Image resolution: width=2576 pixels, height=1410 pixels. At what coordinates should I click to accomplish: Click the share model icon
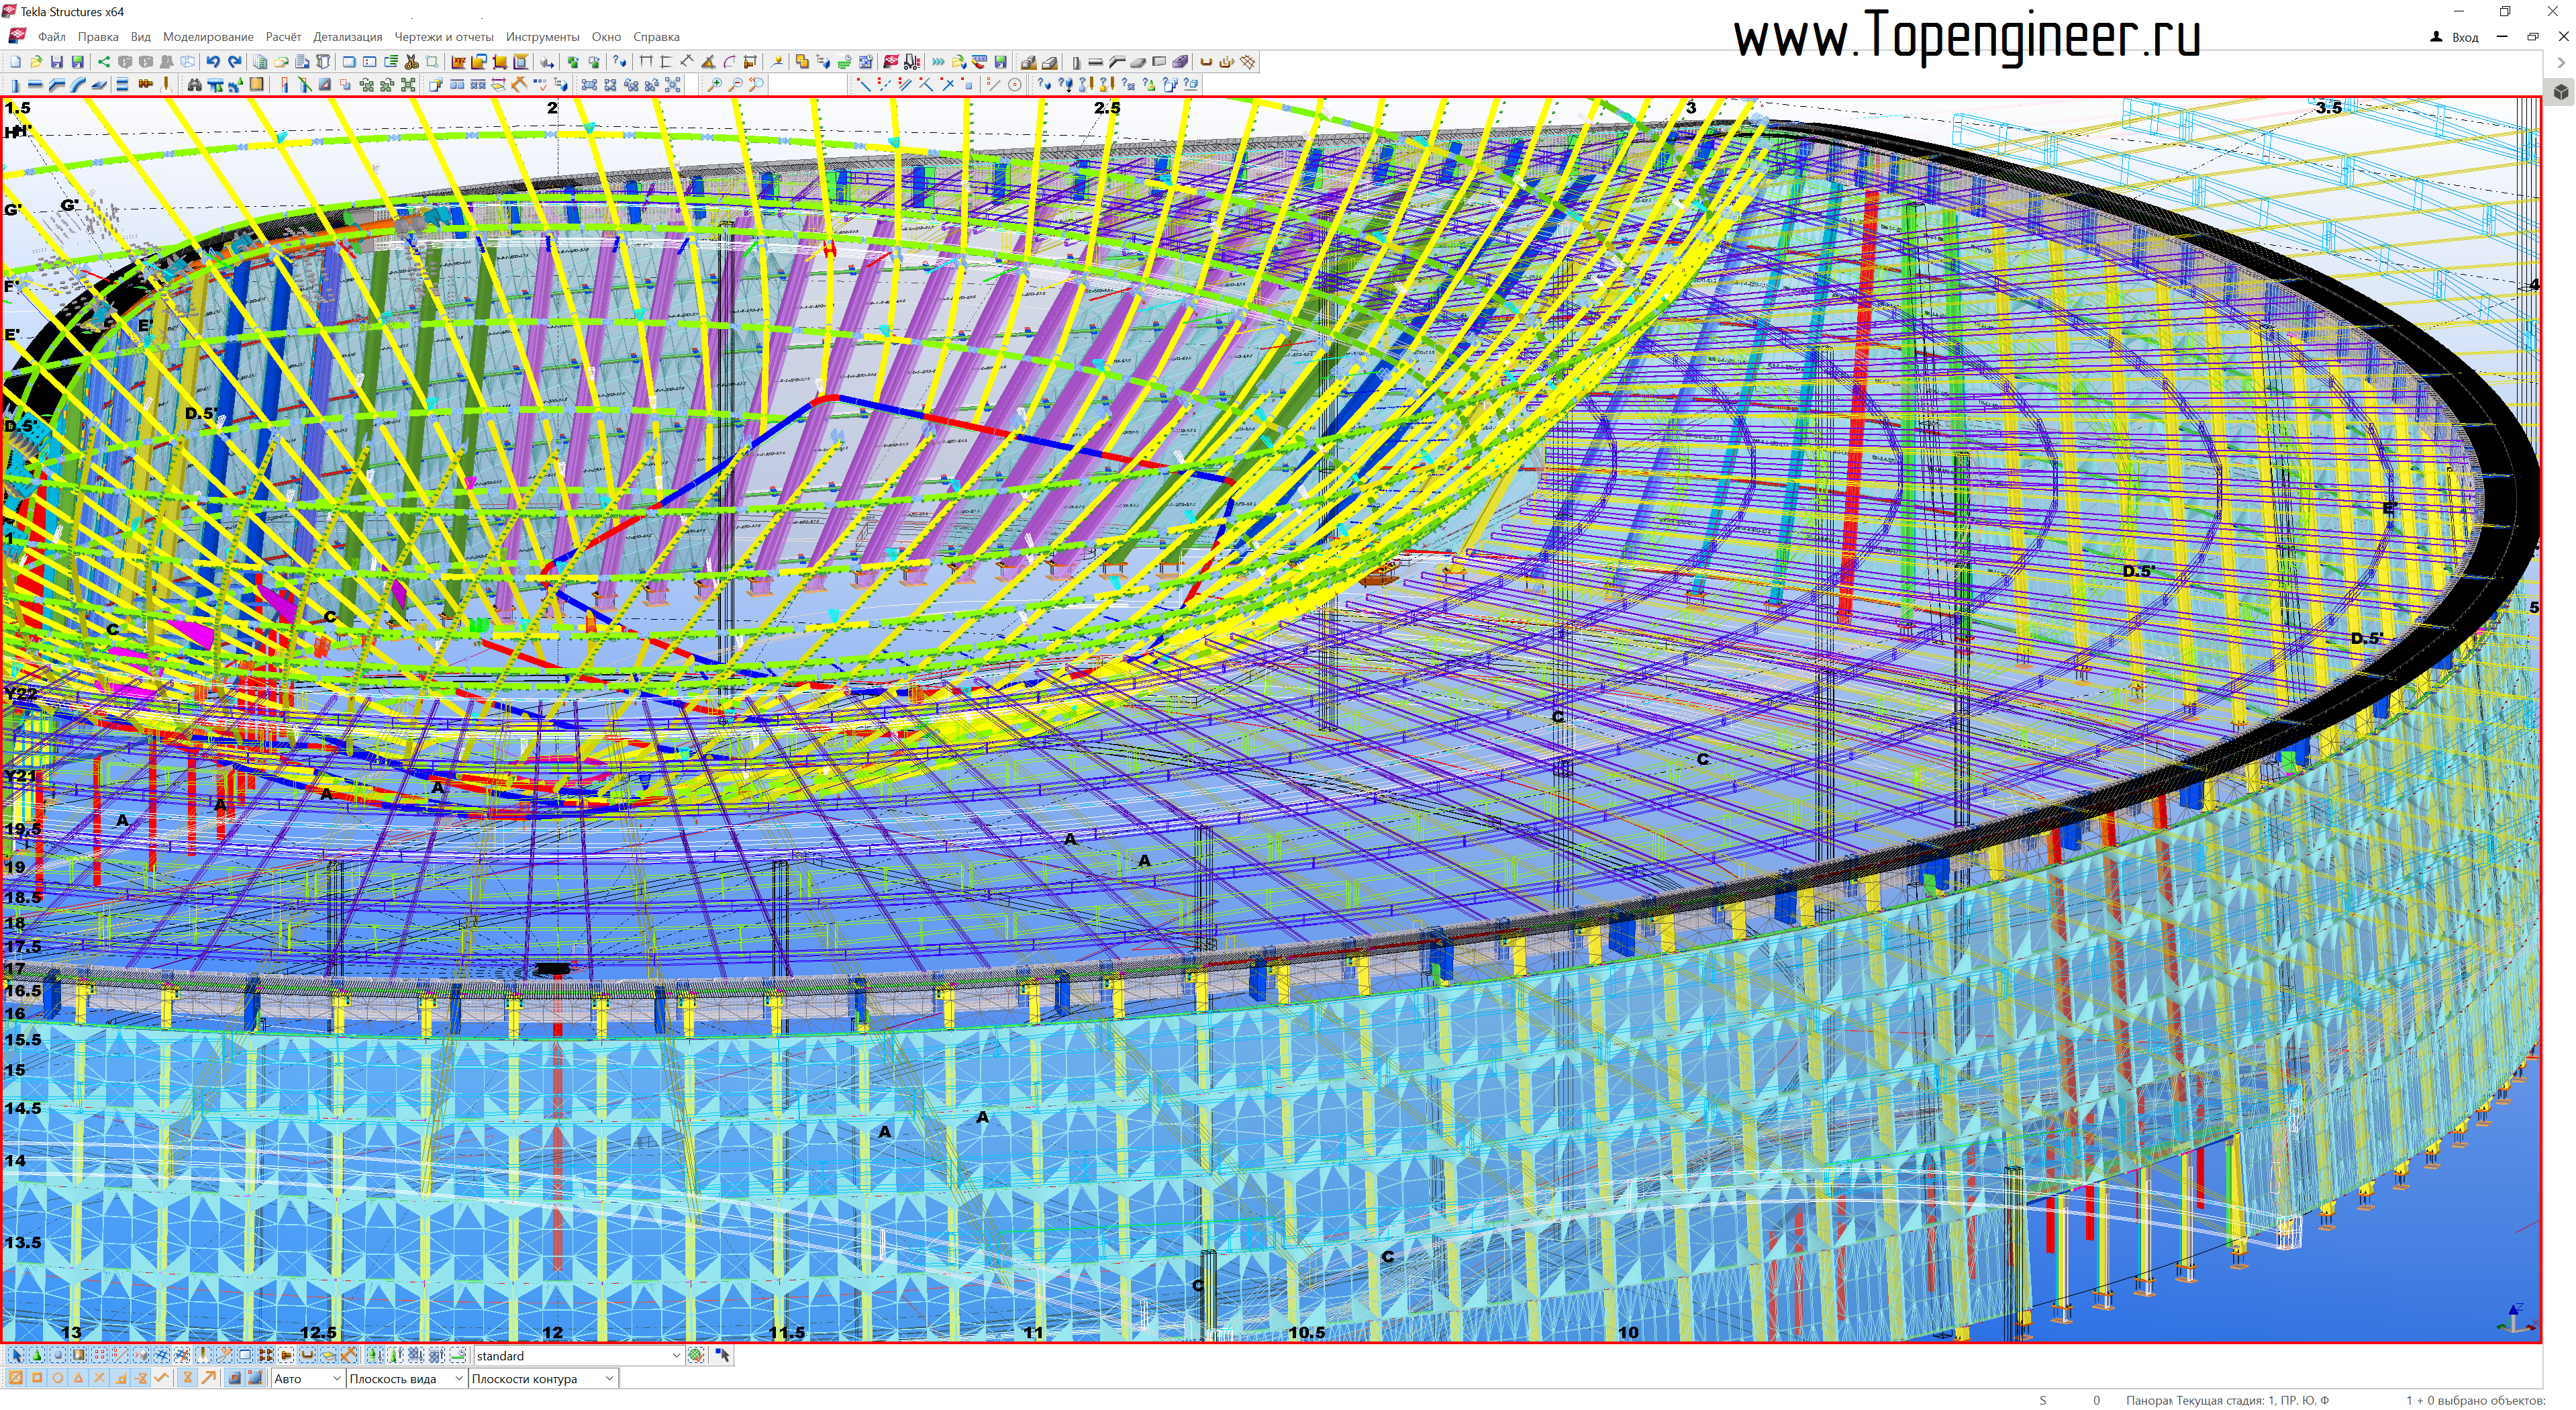pyautogui.click(x=103, y=62)
